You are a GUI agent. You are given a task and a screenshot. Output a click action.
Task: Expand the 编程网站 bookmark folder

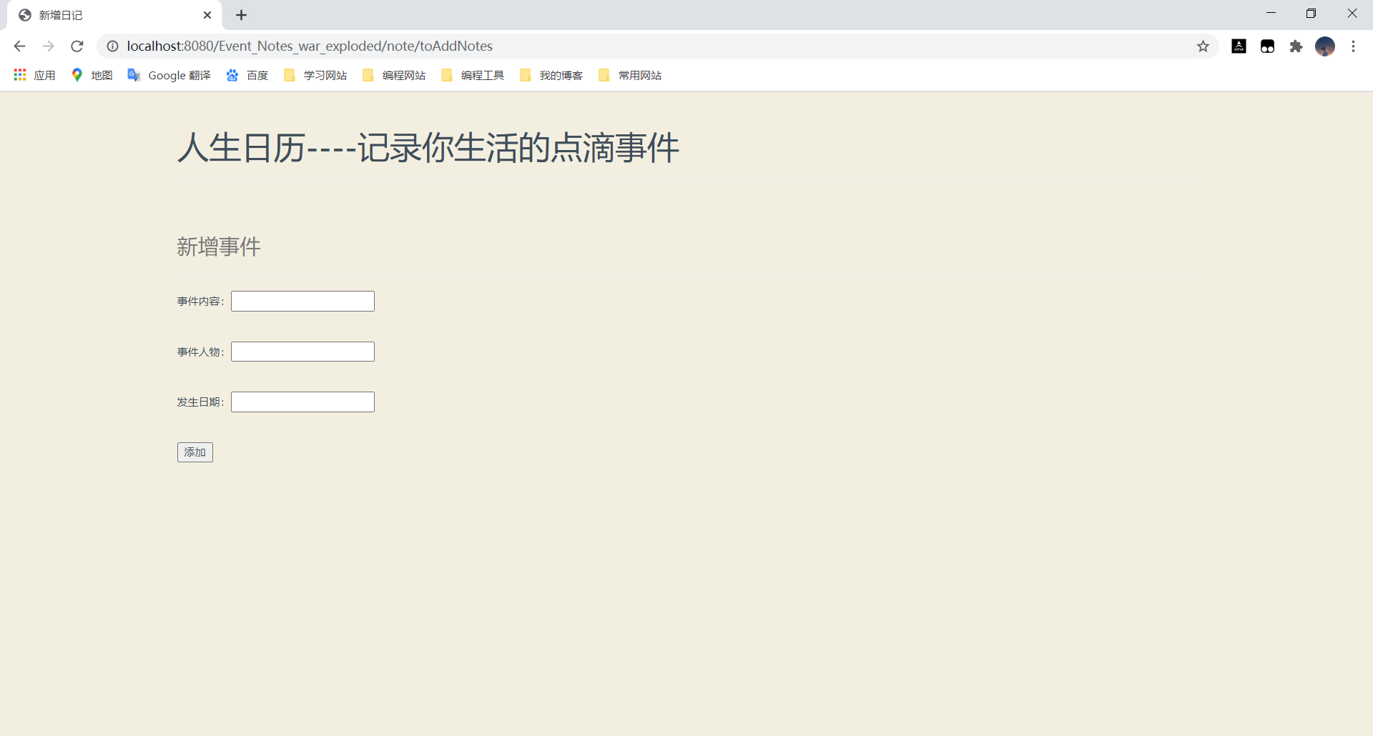tap(394, 75)
